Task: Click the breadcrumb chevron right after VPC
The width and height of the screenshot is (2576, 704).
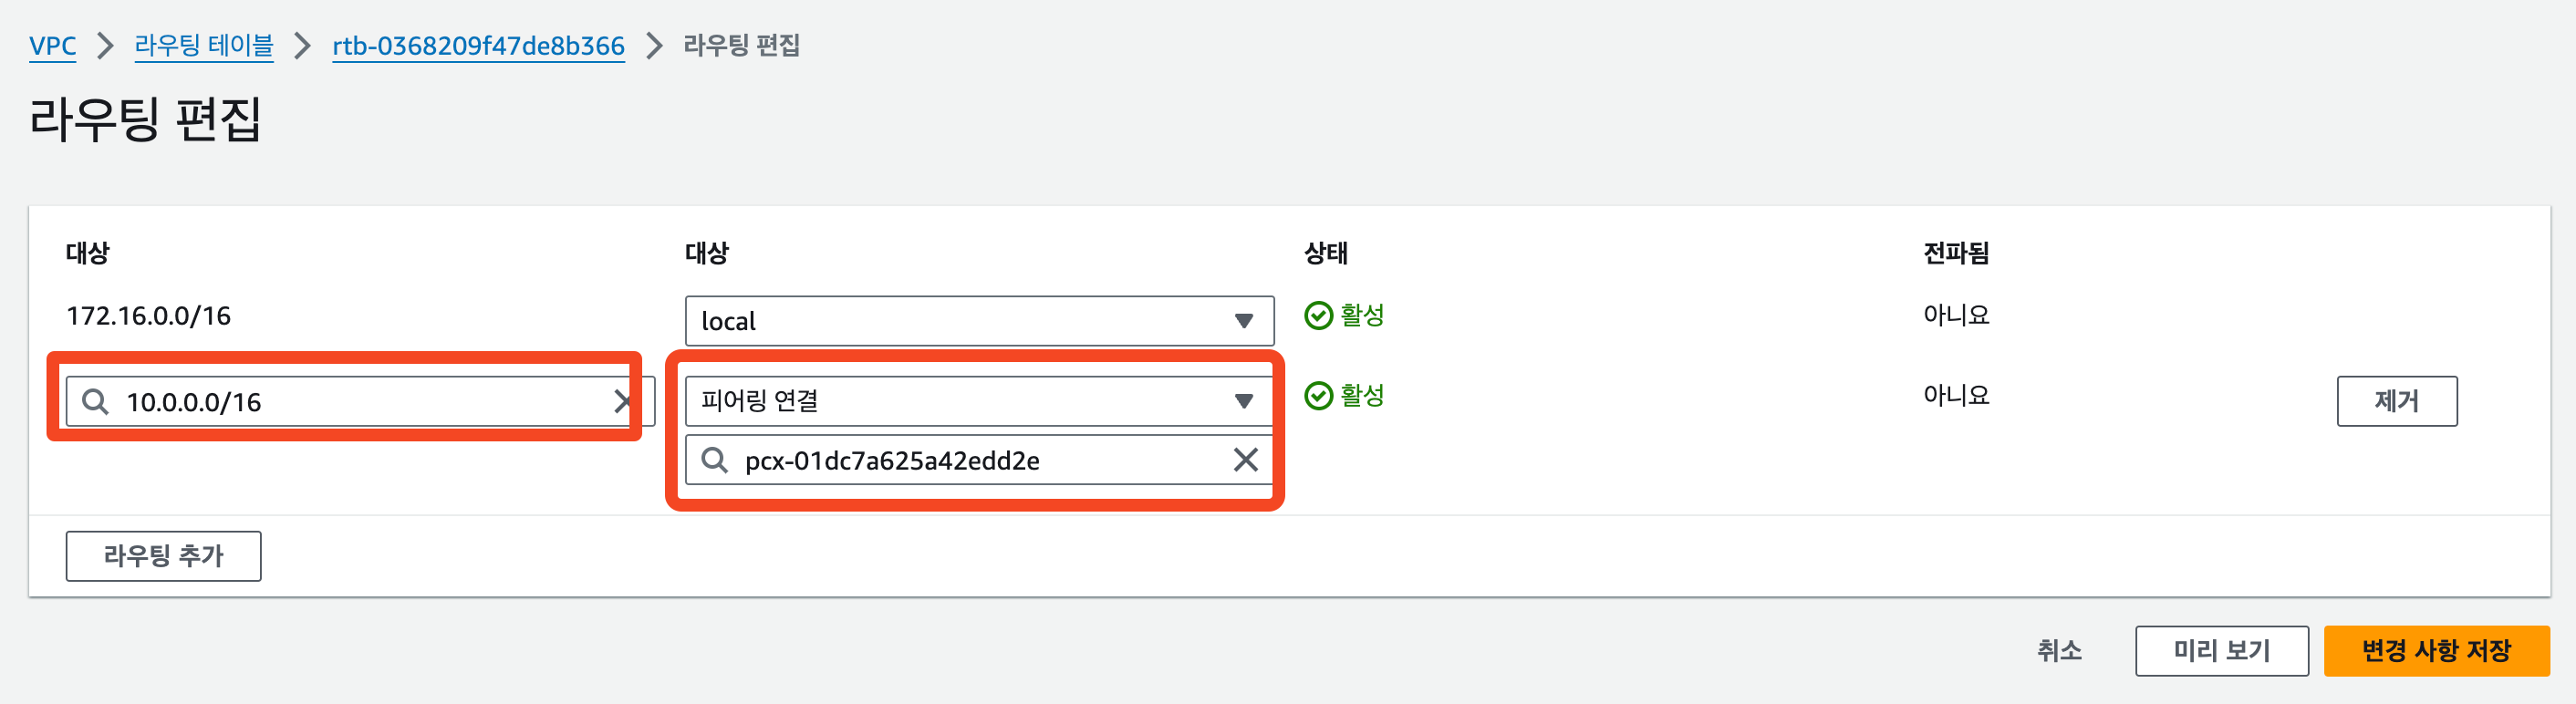Action: coord(105,46)
